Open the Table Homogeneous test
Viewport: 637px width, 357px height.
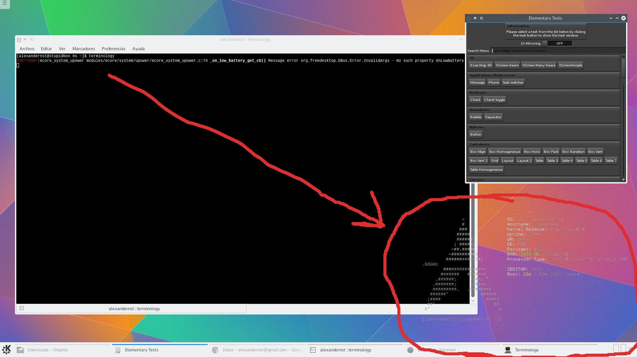(486, 170)
